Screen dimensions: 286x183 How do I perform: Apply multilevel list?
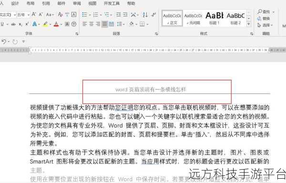coord(106,15)
